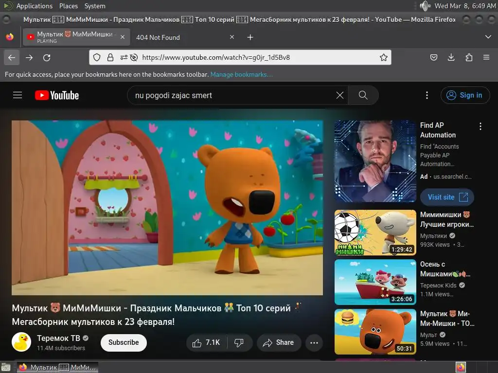The image size is (498, 373).
Task: Open more actions ellipsis under the video
Action: pos(314,342)
